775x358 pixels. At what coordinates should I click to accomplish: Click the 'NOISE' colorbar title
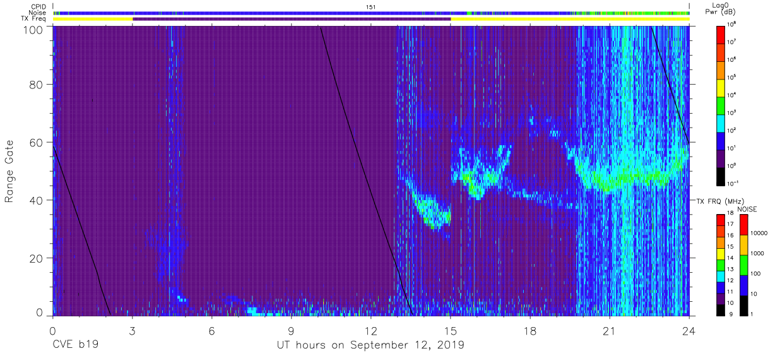click(747, 208)
